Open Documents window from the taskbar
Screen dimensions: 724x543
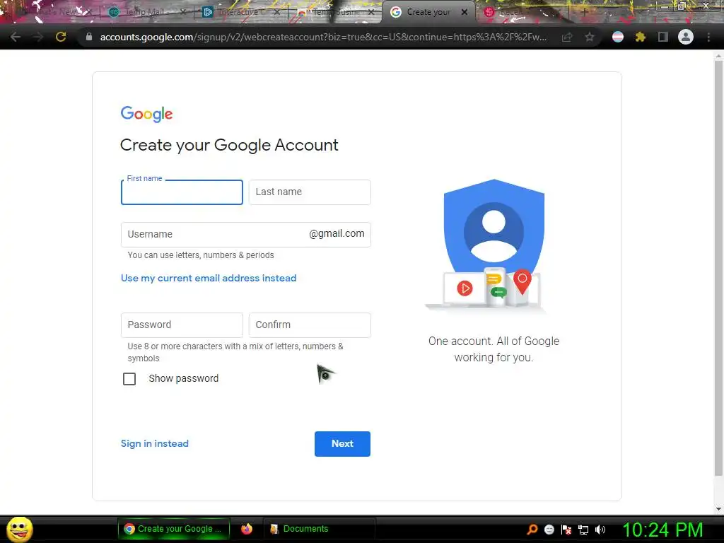(319, 529)
